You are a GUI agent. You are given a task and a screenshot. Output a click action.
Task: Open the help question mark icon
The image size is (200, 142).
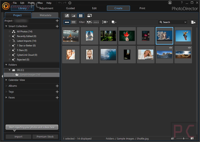(182, 2)
